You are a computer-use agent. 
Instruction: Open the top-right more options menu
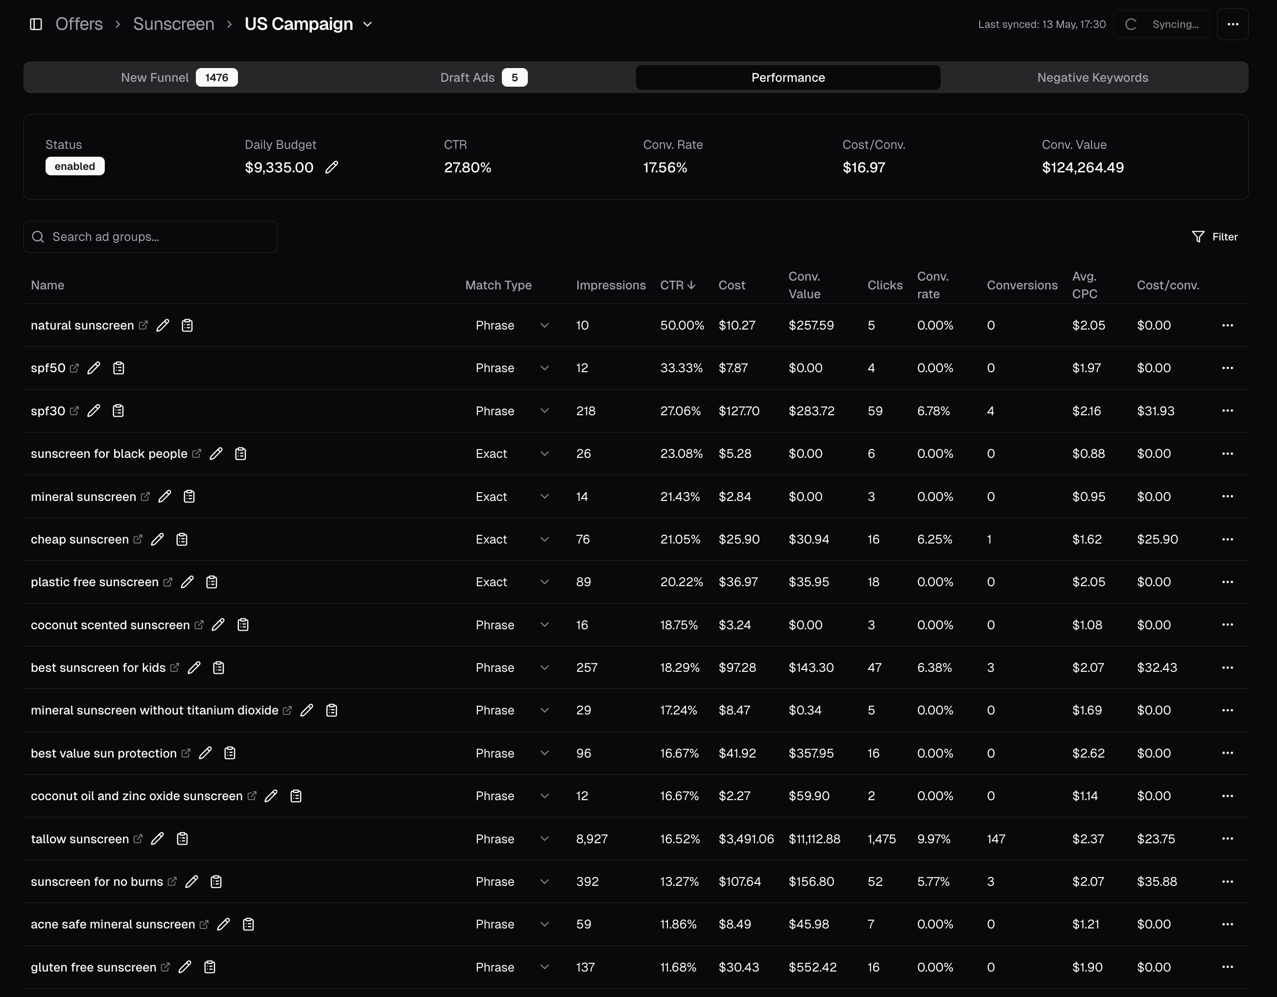click(1232, 24)
